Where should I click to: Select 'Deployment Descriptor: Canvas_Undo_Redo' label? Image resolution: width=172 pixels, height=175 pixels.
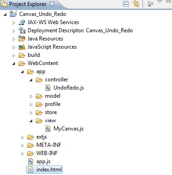click(x=80, y=30)
